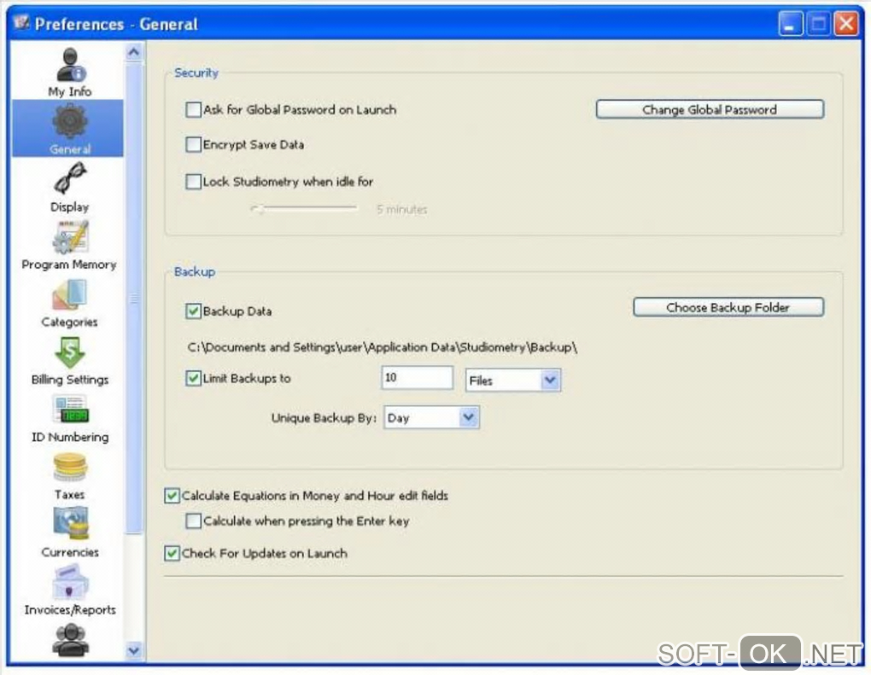Open the Program Memory notepad icon

click(70, 237)
